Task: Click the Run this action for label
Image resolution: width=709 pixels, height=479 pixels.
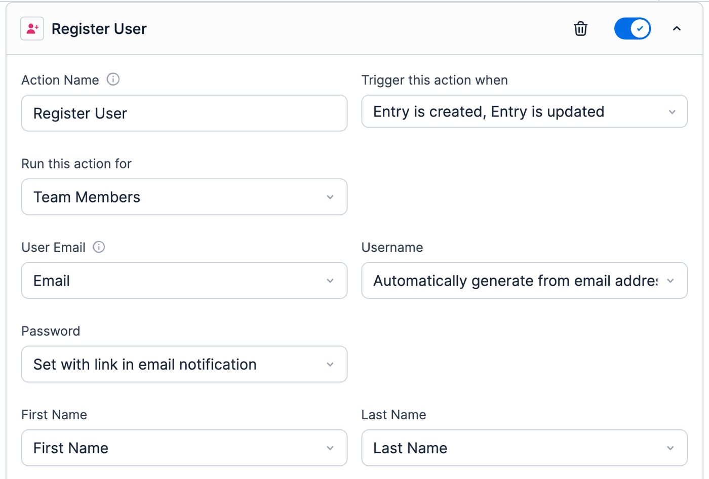Action: click(76, 164)
